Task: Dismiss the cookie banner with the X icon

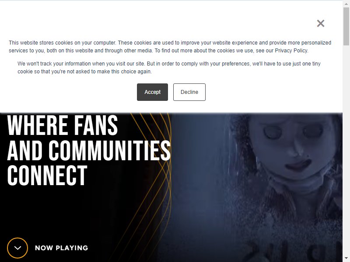Action: coord(321,23)
